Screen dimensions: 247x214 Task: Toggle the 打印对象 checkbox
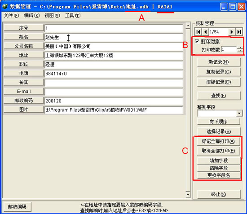(197, 41)
